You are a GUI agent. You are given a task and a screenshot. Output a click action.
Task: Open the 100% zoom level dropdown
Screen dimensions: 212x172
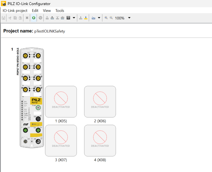[x=129, y=18]
